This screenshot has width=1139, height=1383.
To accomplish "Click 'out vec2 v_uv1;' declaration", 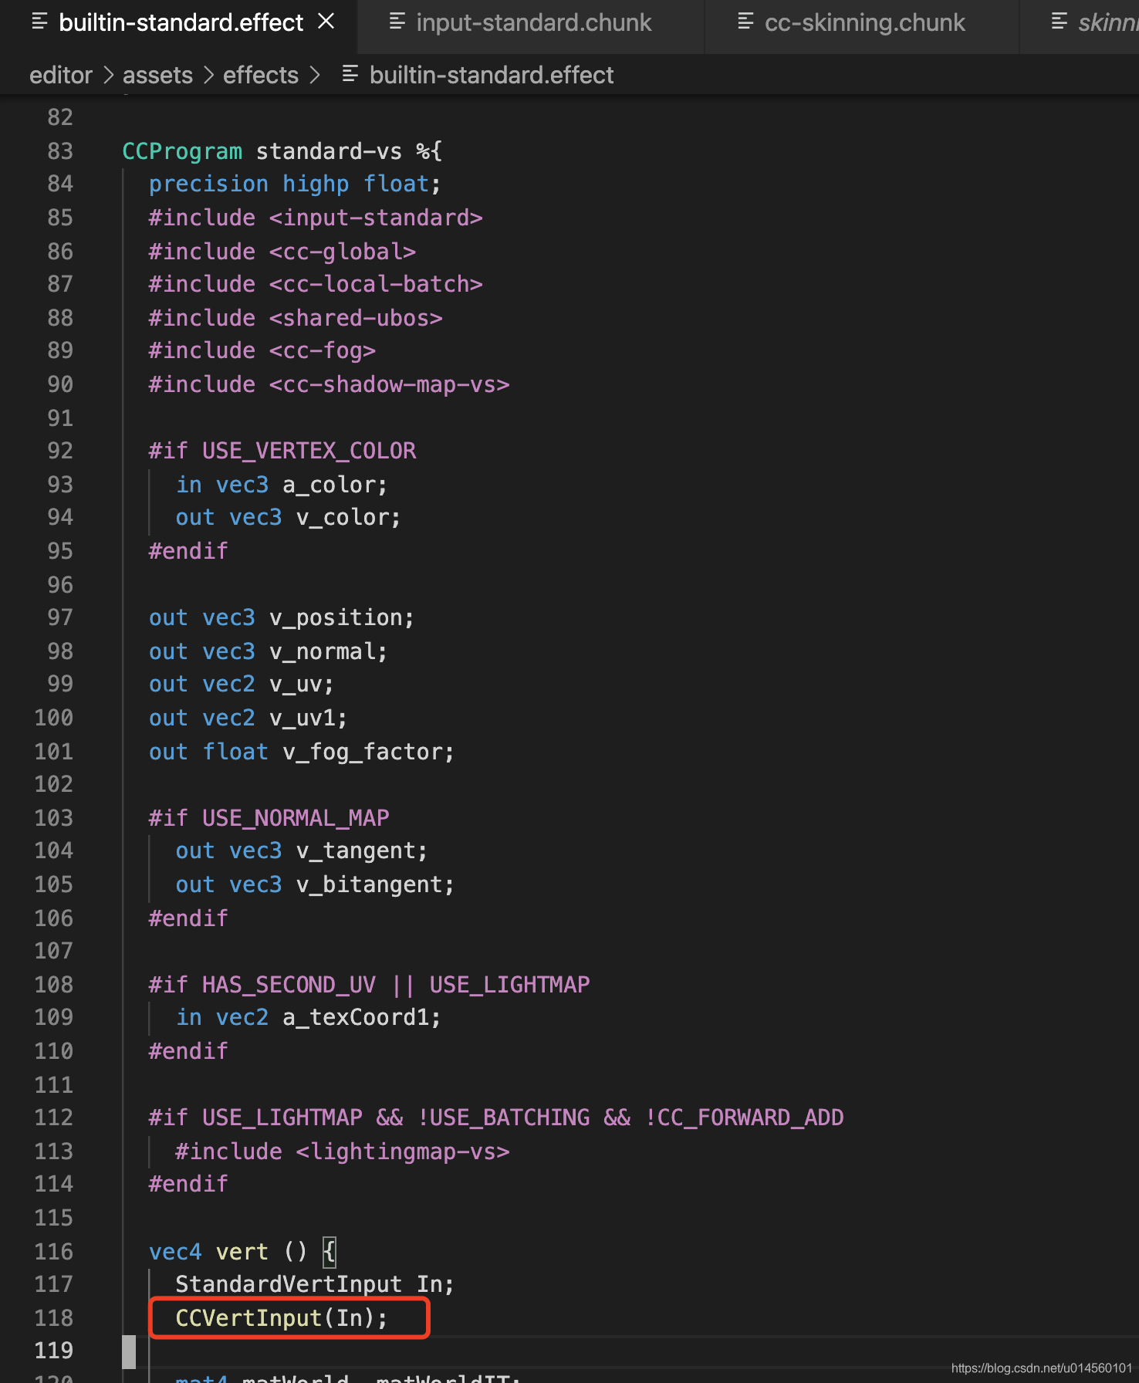I will pyautogui.click(x=248, y=718).
